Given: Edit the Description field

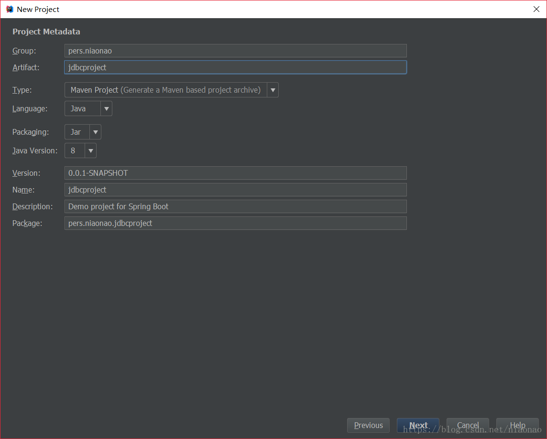Looking at the screenshot, I should pyautogui.click(x=235, y=206).
